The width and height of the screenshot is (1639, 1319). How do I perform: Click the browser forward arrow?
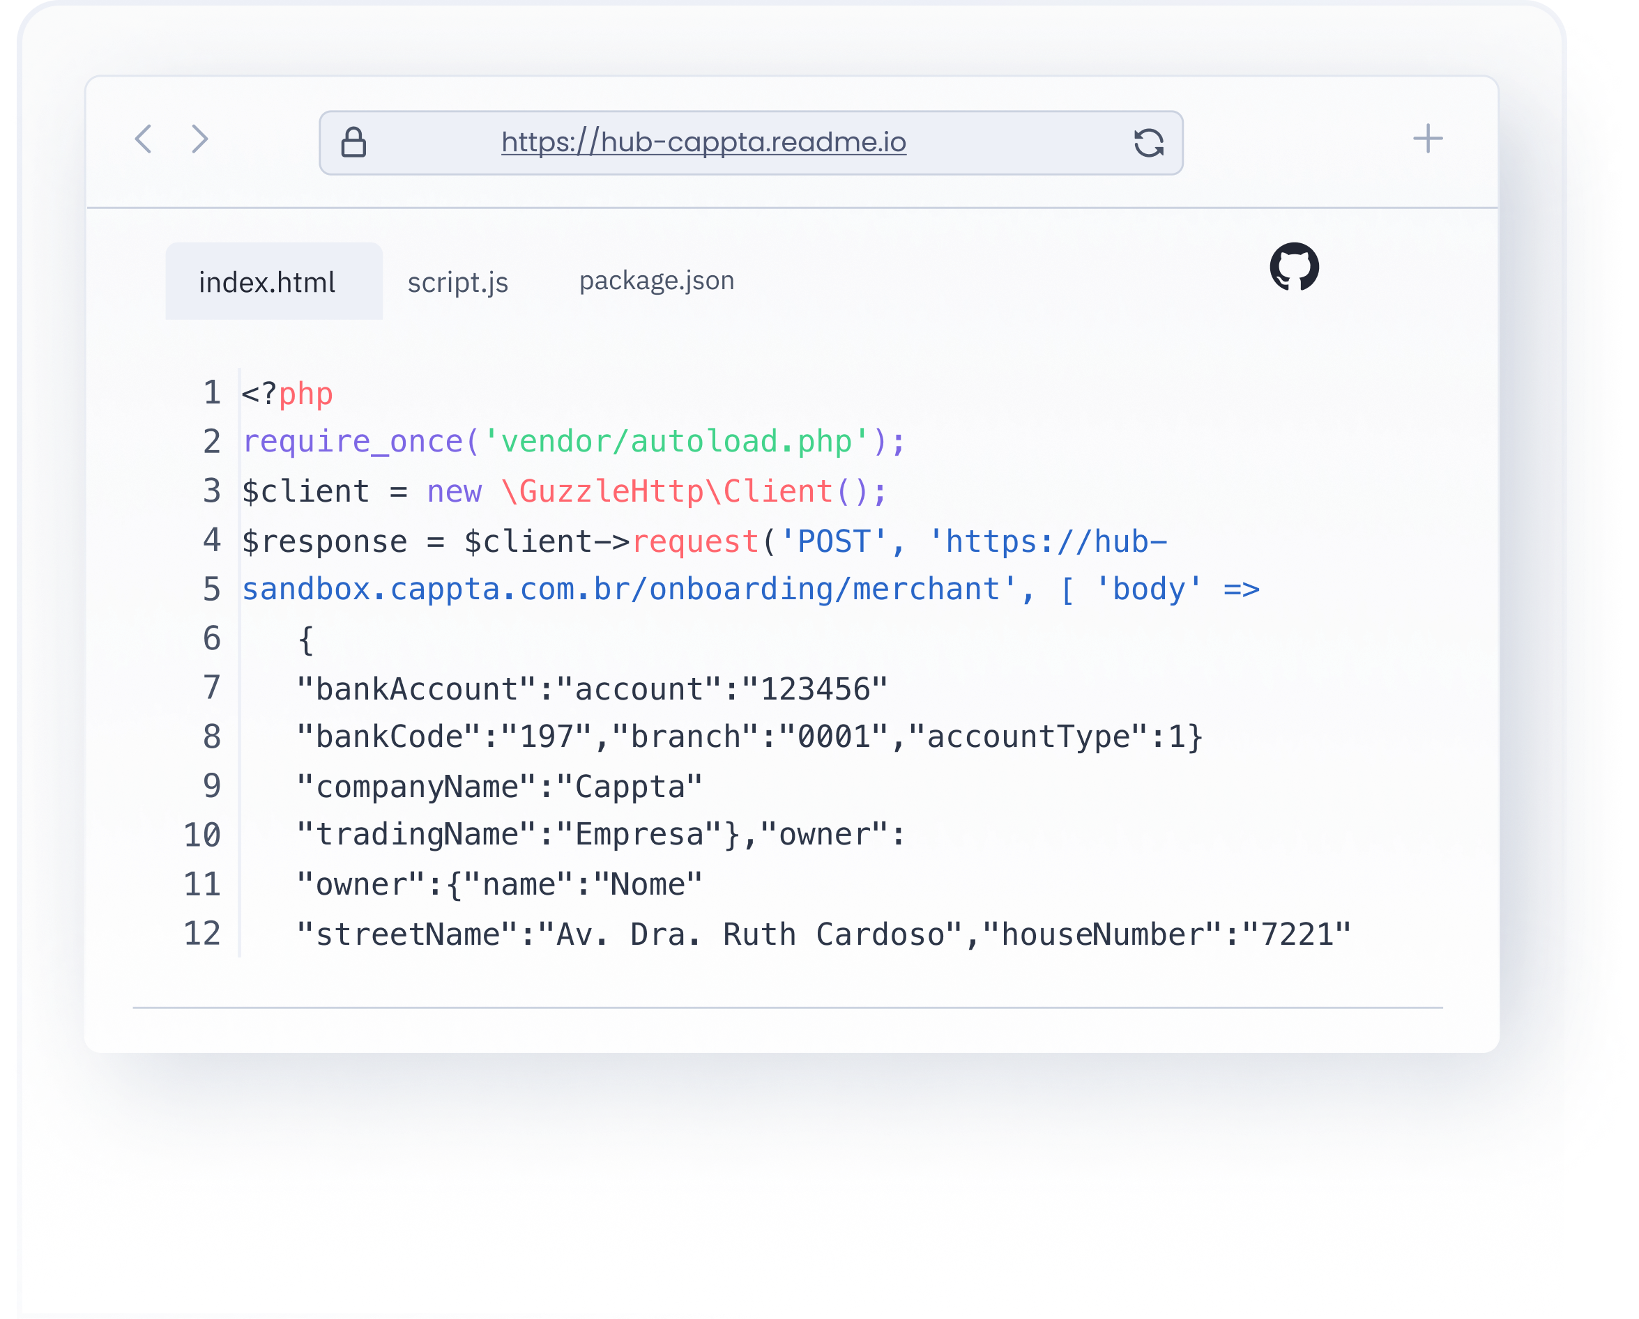[199, 139]
